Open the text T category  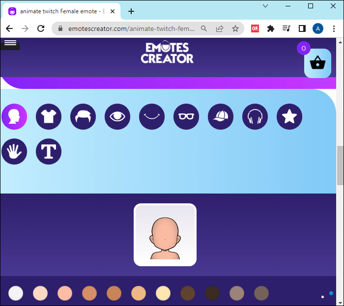pos(49,151)
